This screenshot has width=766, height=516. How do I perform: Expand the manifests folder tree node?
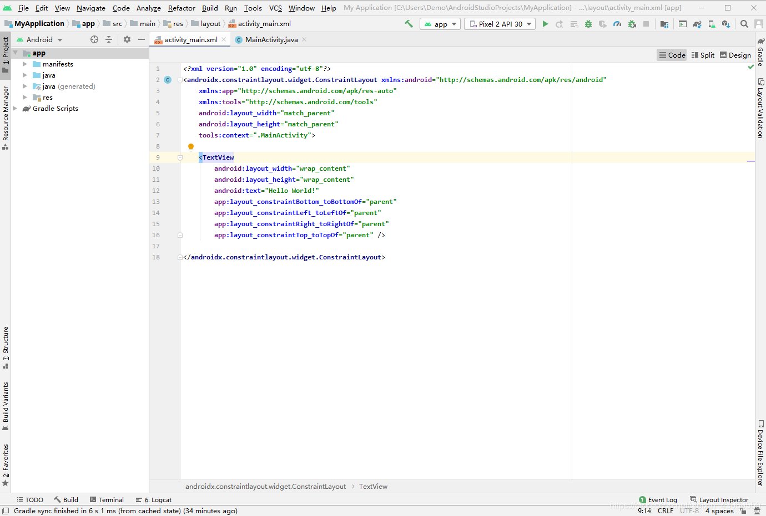[25, 64]
